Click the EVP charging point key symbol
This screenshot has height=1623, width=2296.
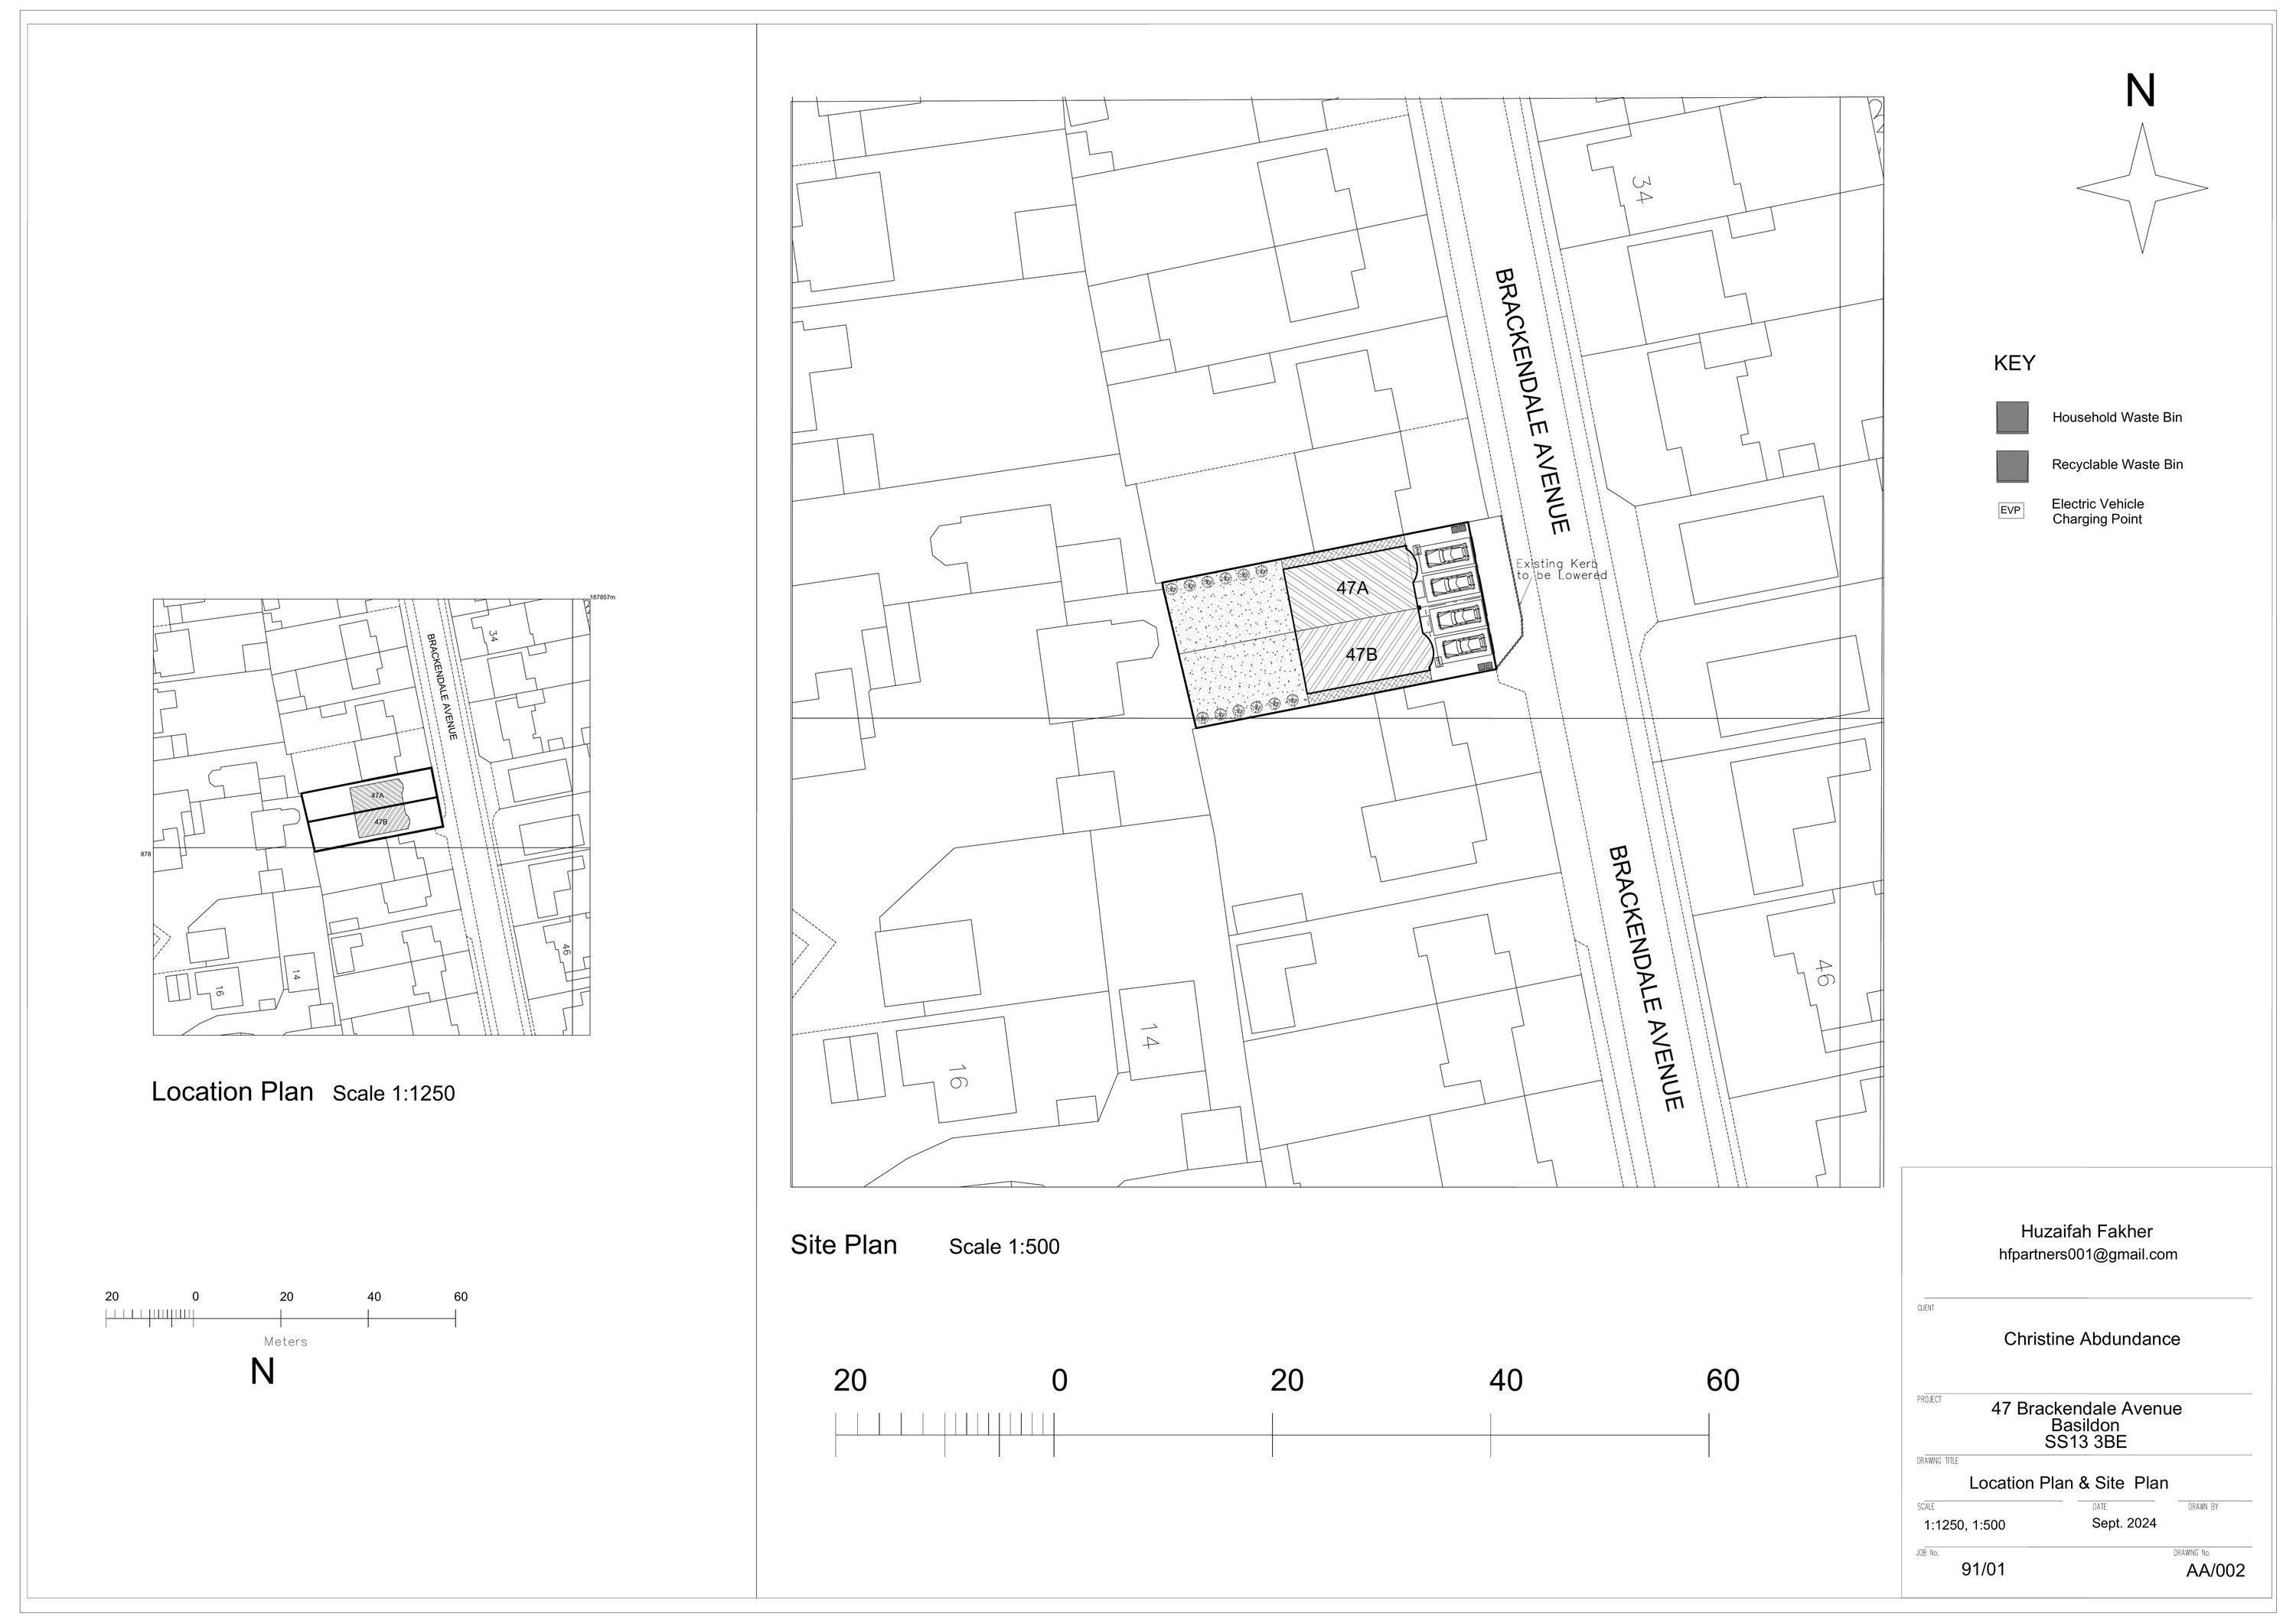point(2010,511)
